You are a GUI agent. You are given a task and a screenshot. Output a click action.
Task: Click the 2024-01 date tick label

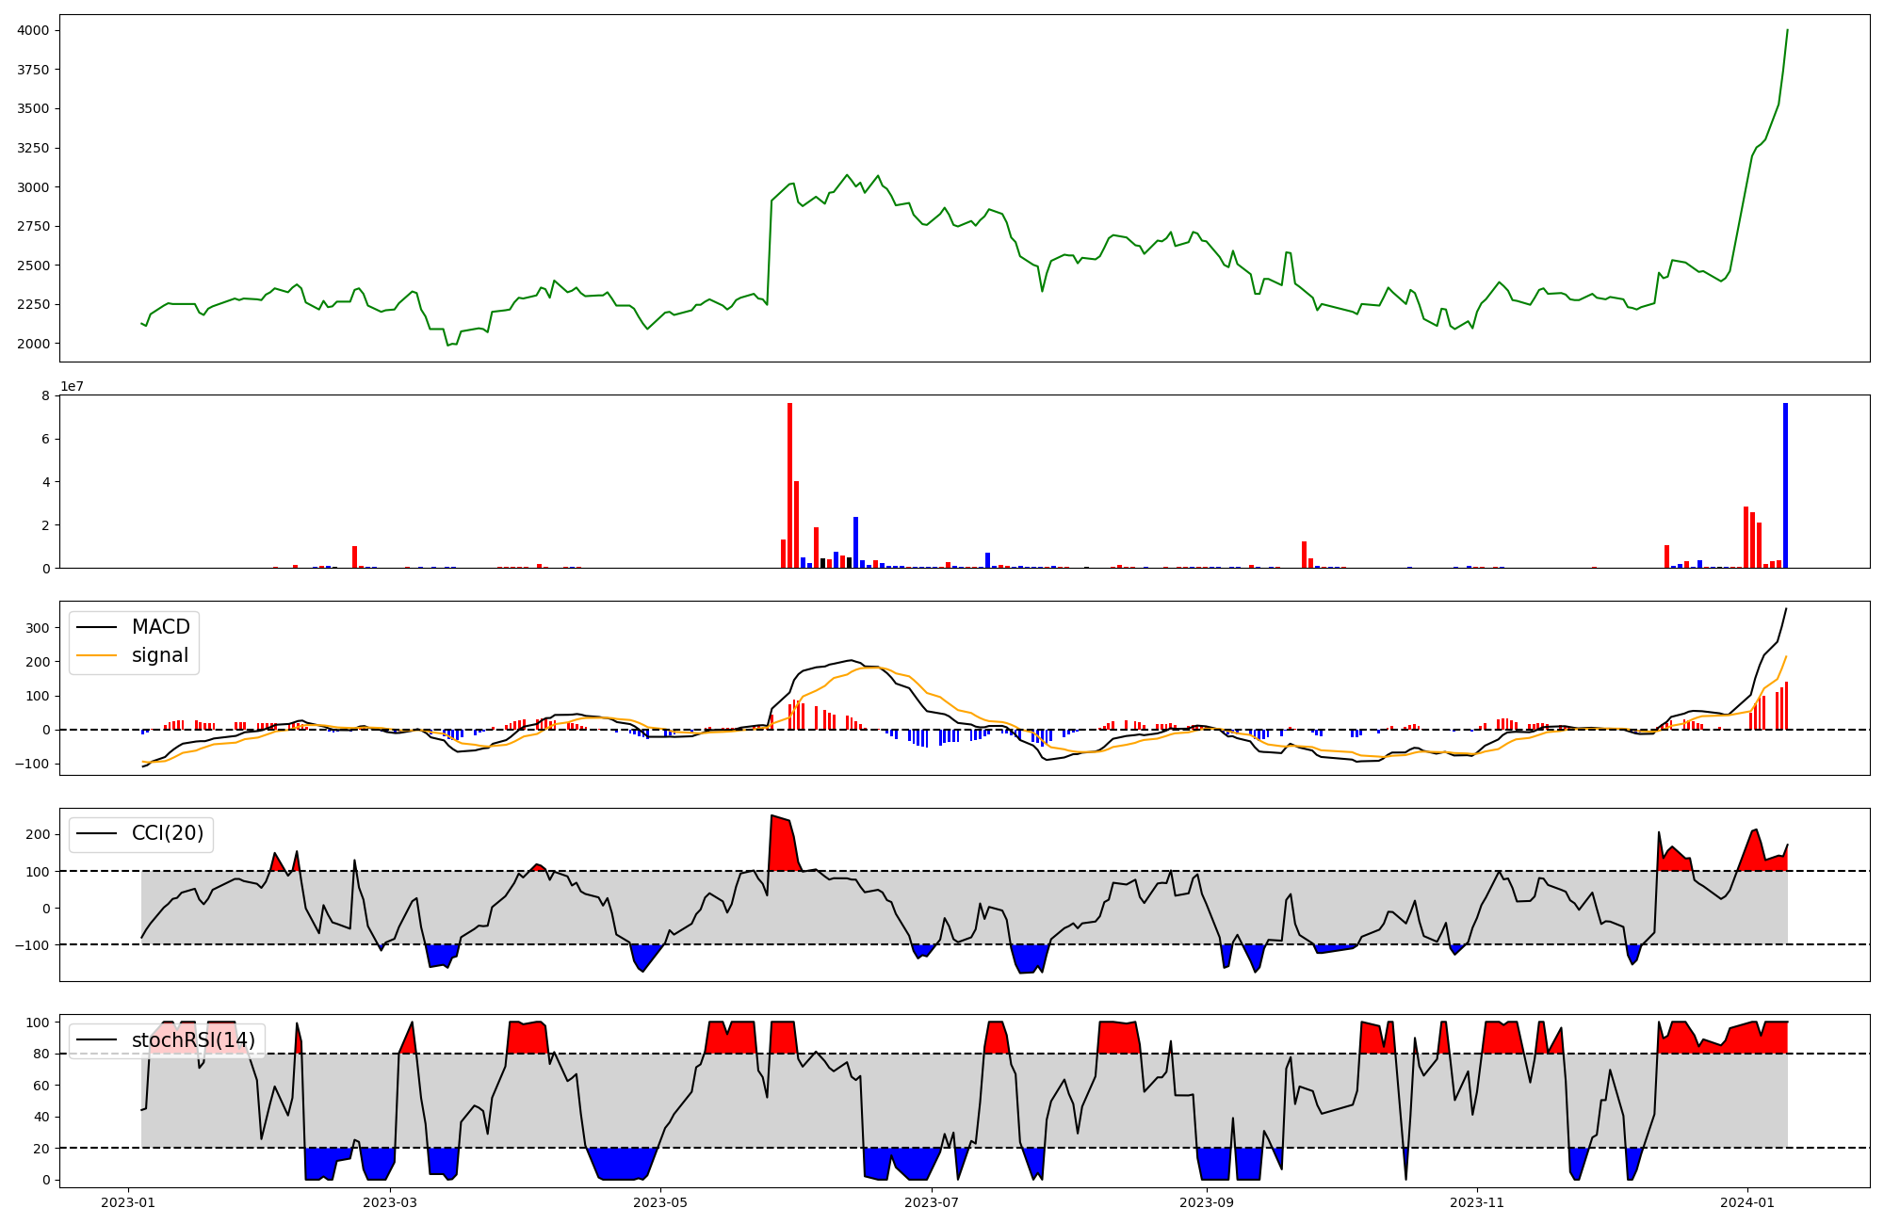coord(1748,1202)
